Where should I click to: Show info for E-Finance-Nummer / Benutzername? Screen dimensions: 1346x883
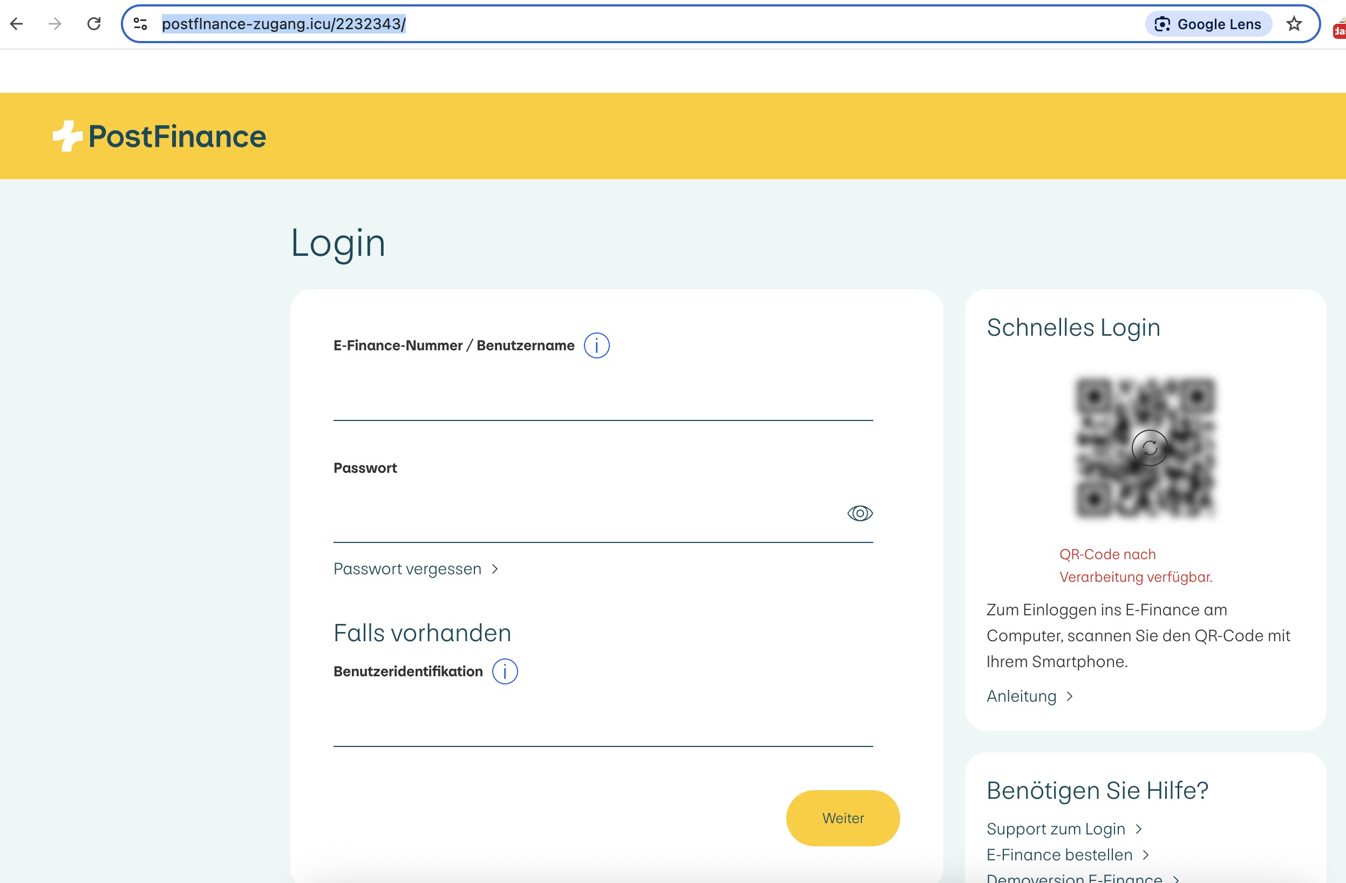click(597, 345)
